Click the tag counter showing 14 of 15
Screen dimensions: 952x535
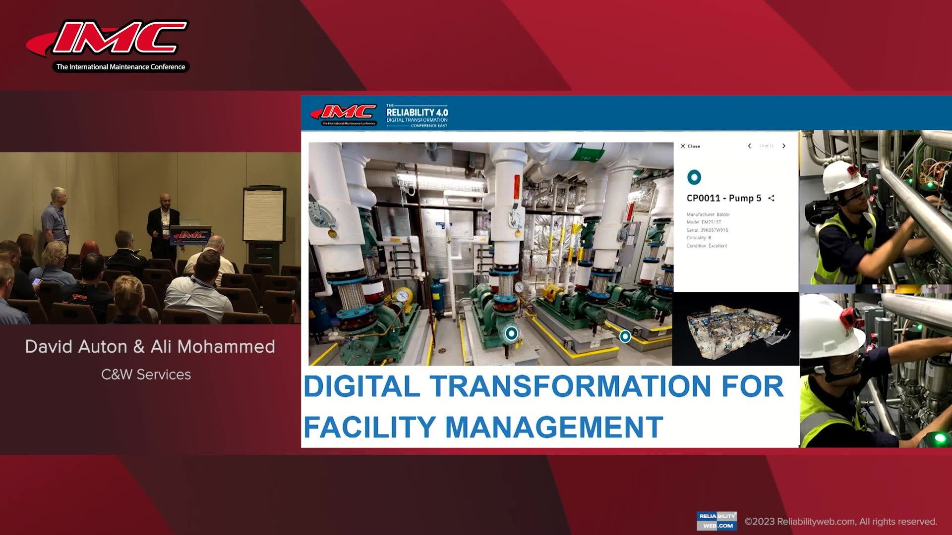tap(766, 146)
